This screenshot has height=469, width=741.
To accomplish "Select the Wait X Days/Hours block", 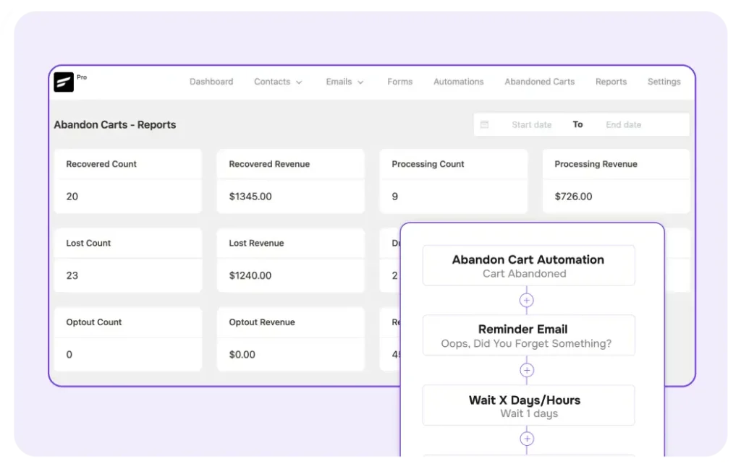I will (x=528, y=405).
